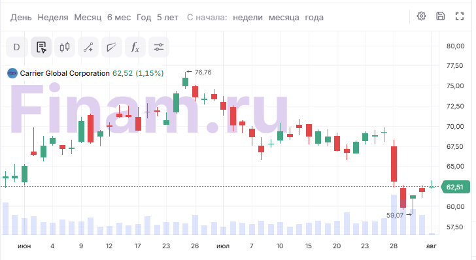
Task: Select the 6 мес range
Action: click(119, 18)
